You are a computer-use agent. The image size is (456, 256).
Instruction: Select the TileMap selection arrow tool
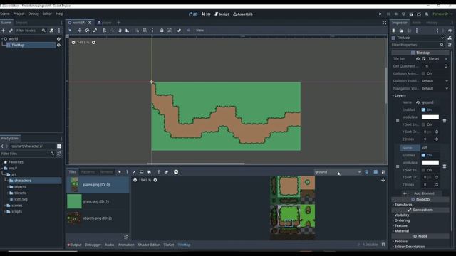[119, 172]
